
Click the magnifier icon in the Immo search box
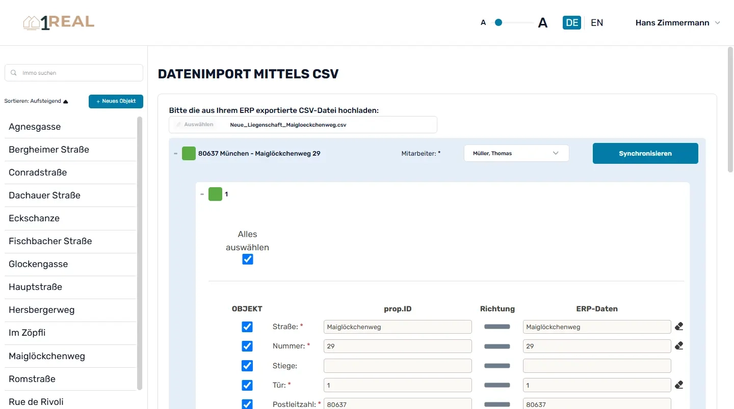[x=13, y=73]
